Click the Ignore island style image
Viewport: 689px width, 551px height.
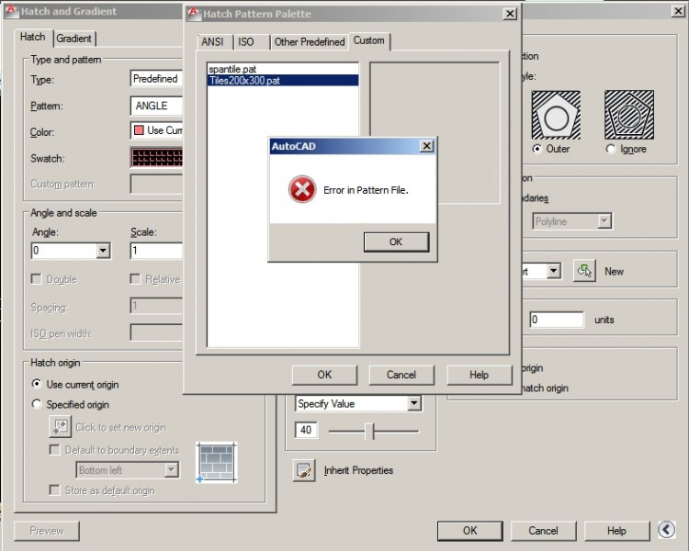[x=629, y=115]
